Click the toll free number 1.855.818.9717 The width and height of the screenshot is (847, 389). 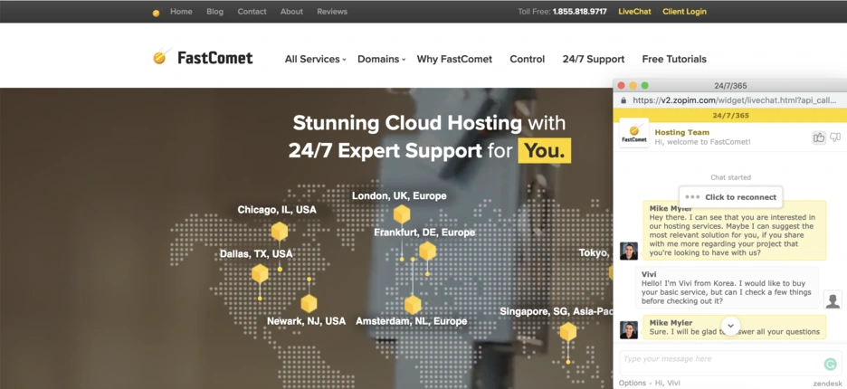click(580, 12)
